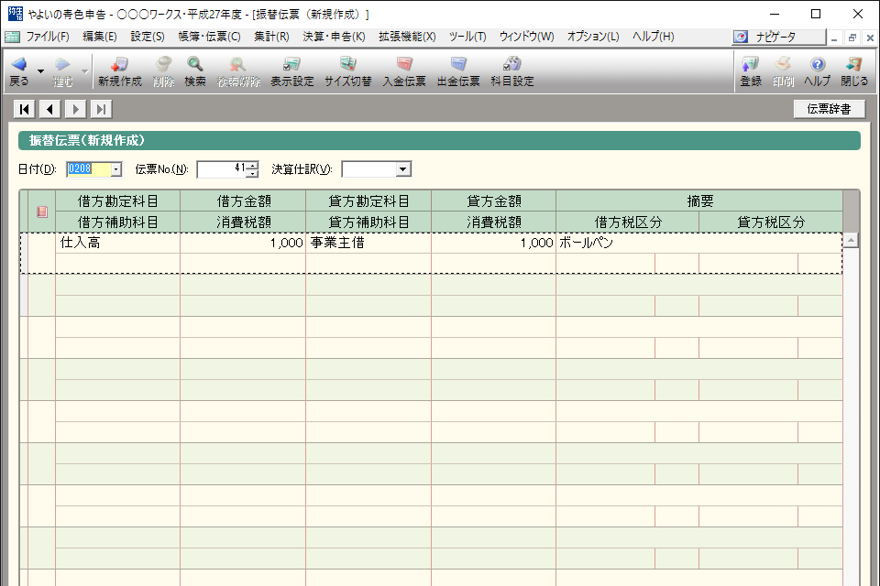Image resolution: width=880 pixels, height=586 pixels.
Task: Open the ツール(T) menu
Action: pyautogui.click(x=467, y=37)
